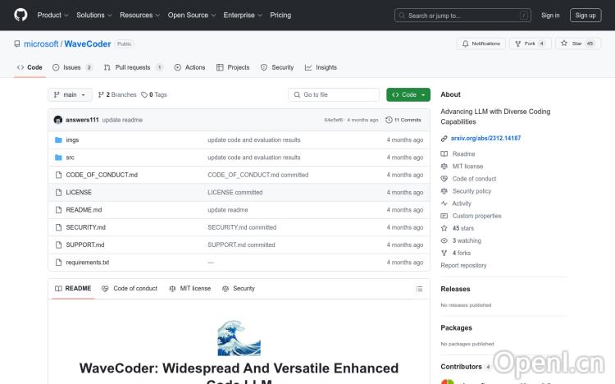Open the green Code dropdown button
The image size is (615, 384).
click(x=408, y=94)
